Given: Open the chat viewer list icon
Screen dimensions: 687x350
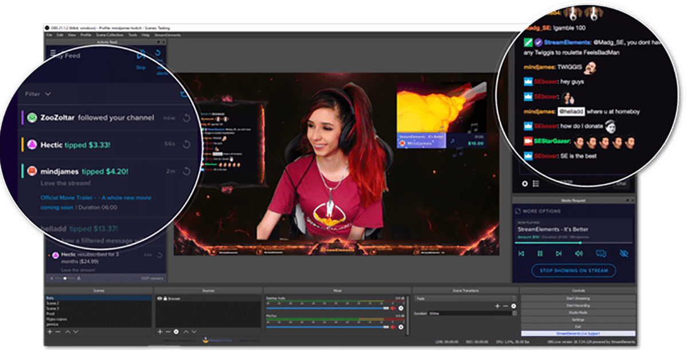Looking at the screenshot, I should (x=536, y=184).
